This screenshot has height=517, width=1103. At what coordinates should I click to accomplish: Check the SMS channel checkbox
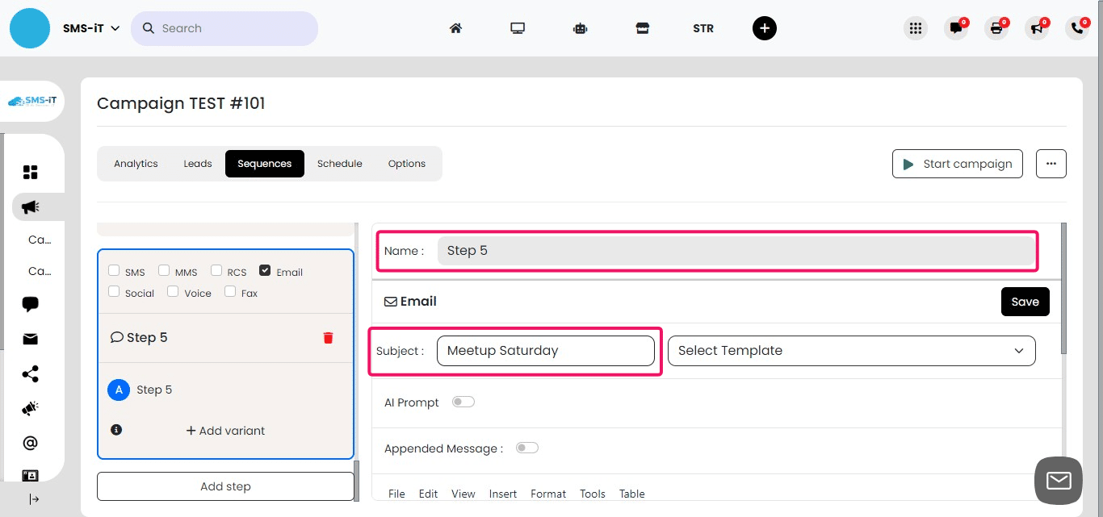coord(113,269)
